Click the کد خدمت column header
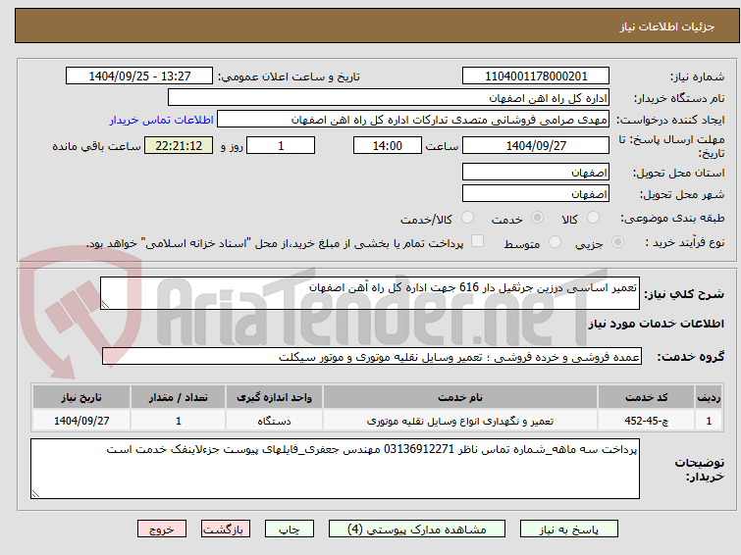Screen dimensions: 741x555 point(646,397)
